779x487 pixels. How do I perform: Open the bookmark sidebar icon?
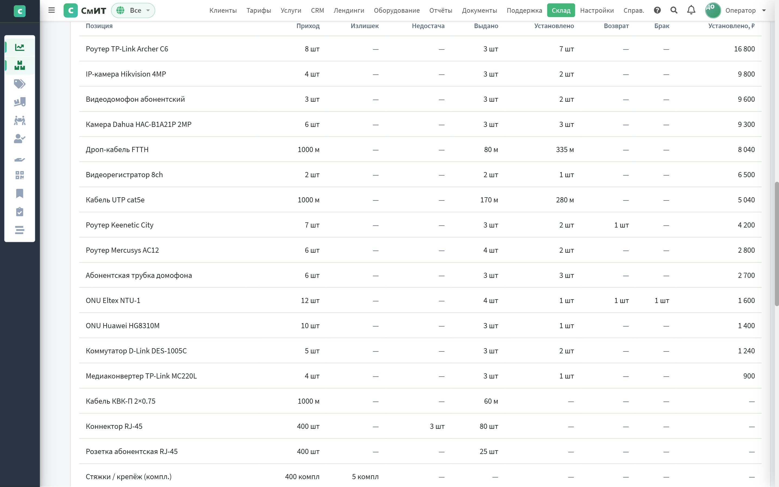[x=20, y=193]
